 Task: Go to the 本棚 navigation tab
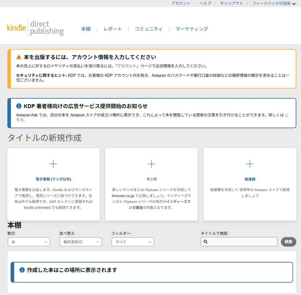click(x=86, y=29)
